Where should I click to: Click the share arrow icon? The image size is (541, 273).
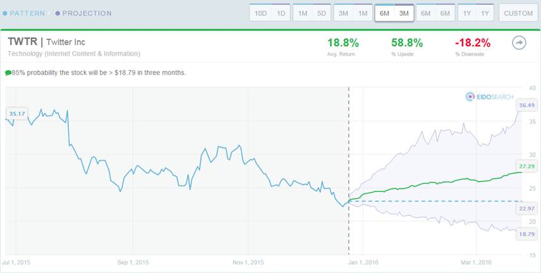[519, 43]
